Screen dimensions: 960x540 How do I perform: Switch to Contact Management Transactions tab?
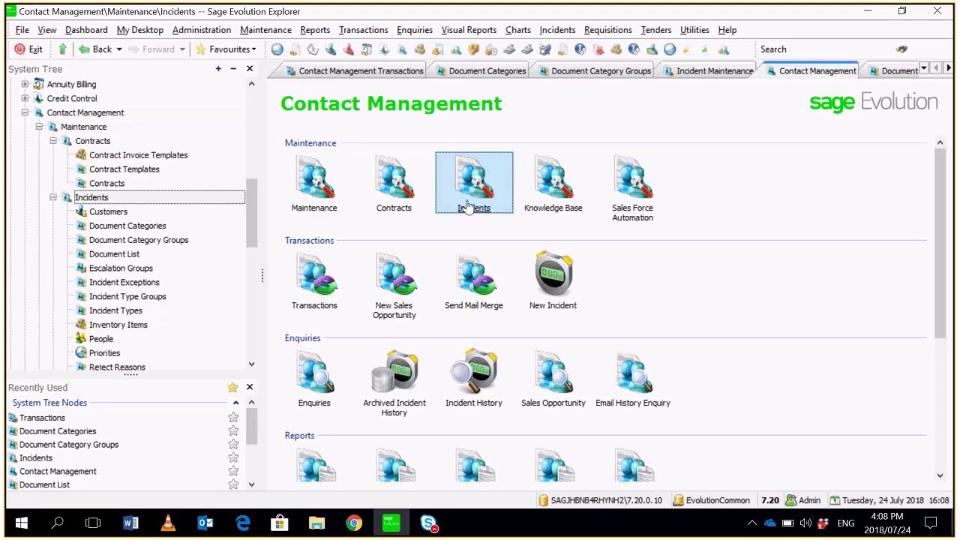pyautogui.click(x=354, y=70)
